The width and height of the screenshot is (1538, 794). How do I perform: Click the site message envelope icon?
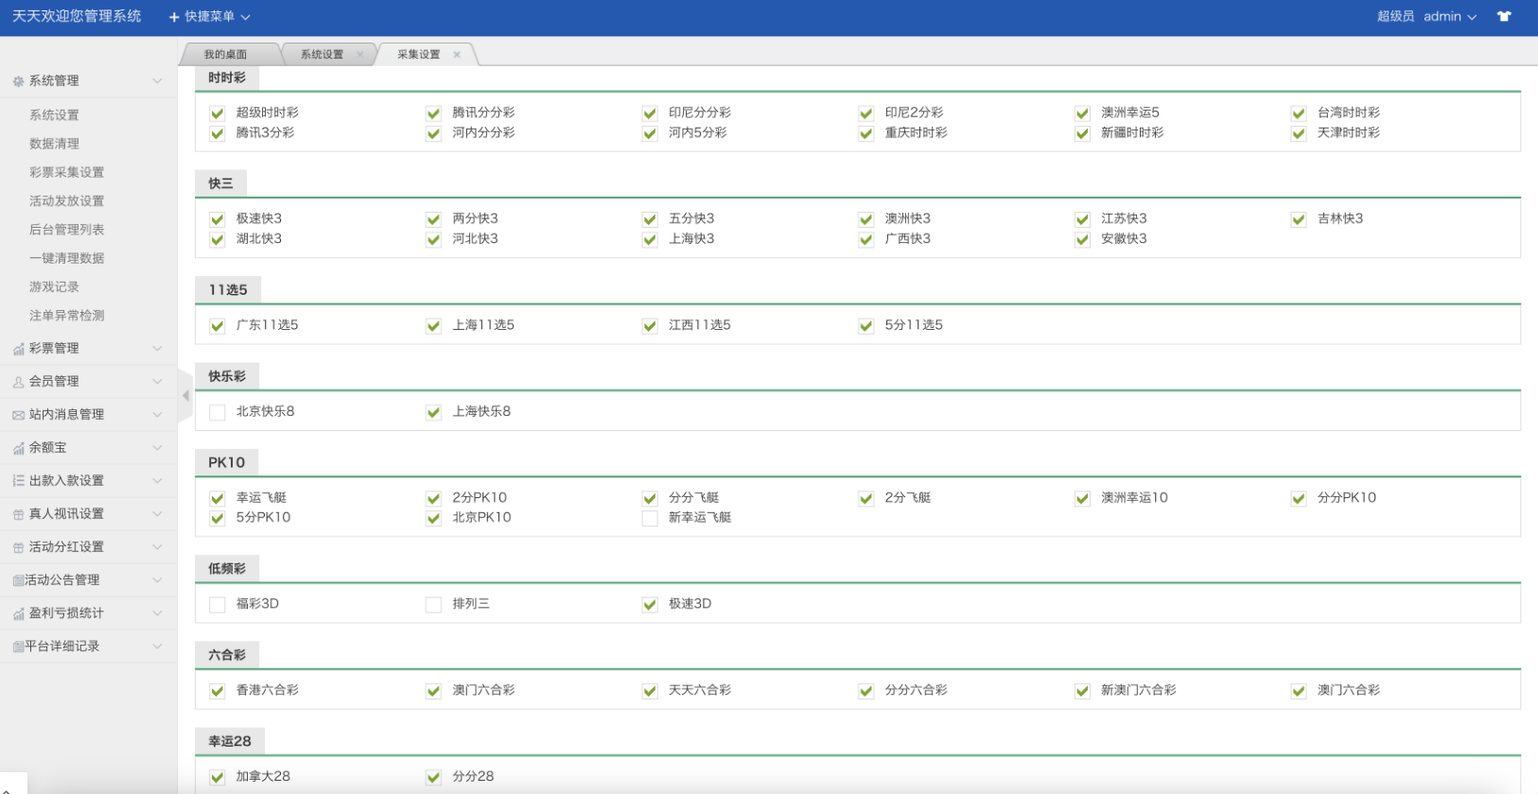(x=18, y=415)
